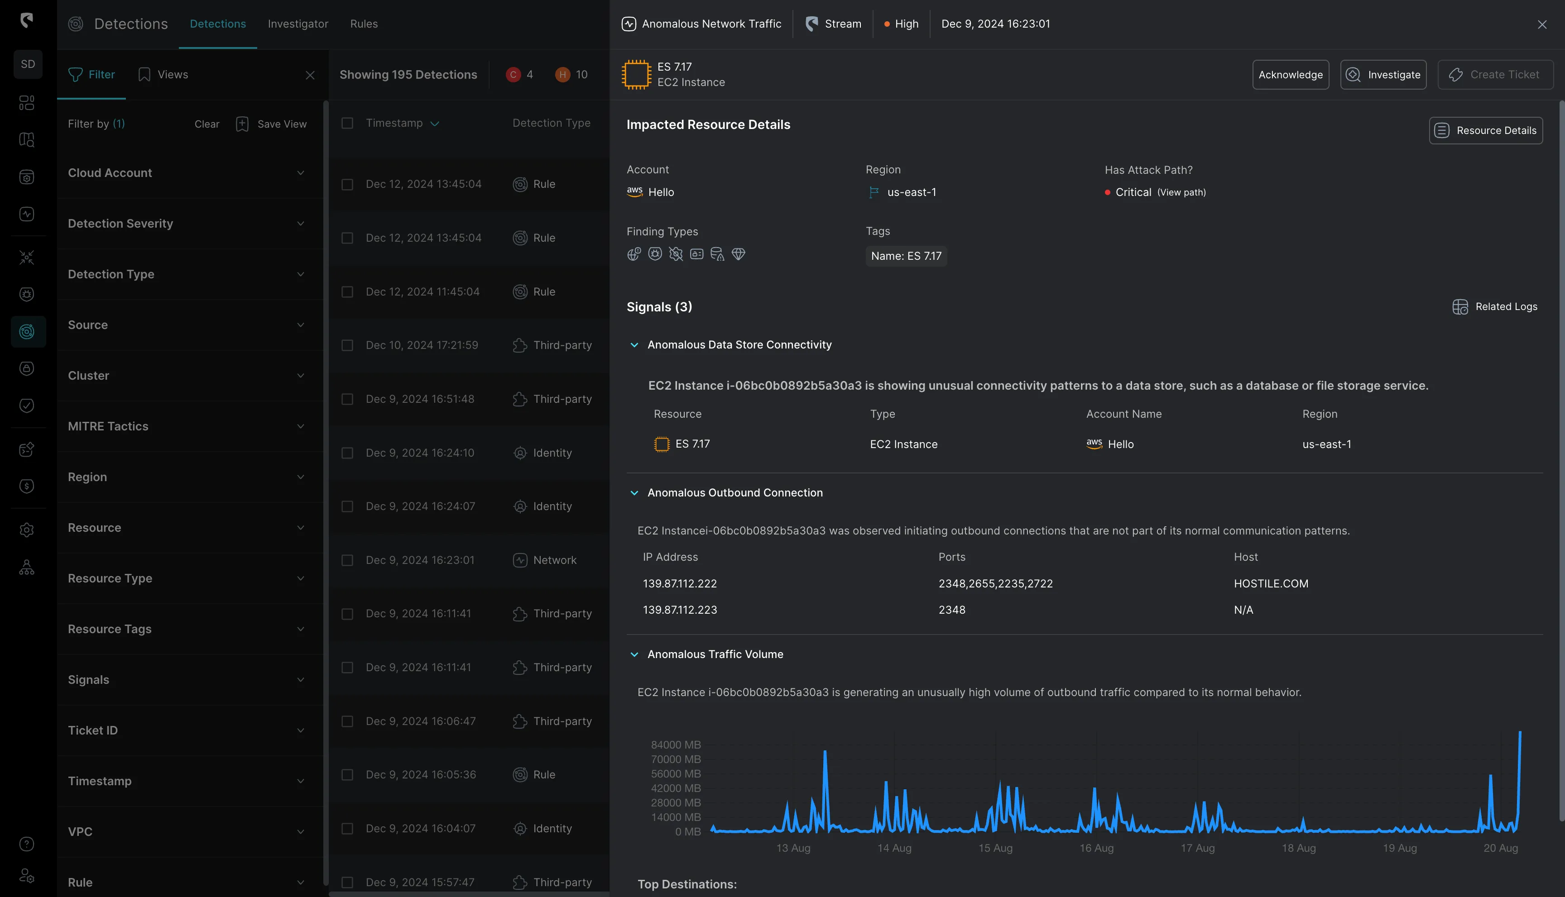Open the bug vulnerabilities sidebar icon
Screen dimensions: 1565x897
(27, 294)
